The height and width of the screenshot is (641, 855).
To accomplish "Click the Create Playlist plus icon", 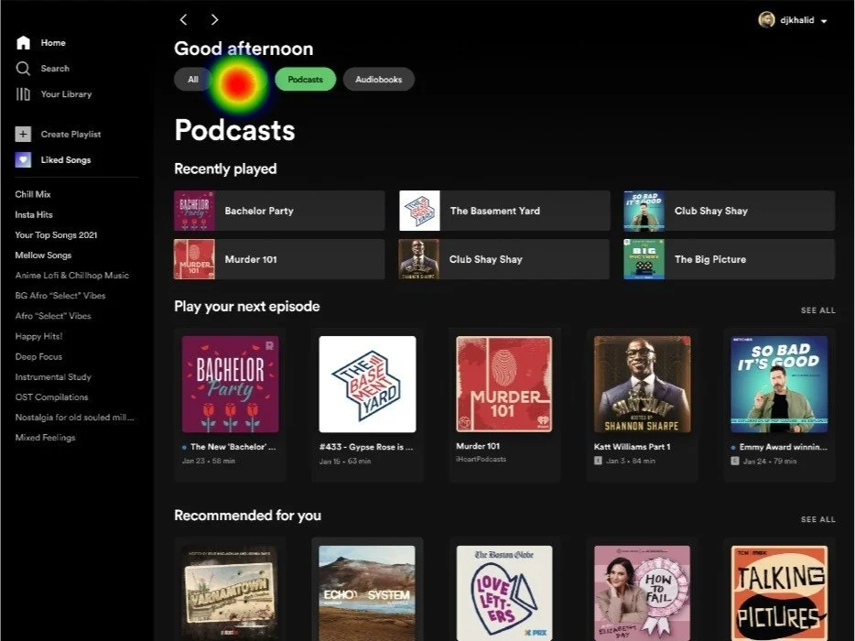I will [23, 134].
